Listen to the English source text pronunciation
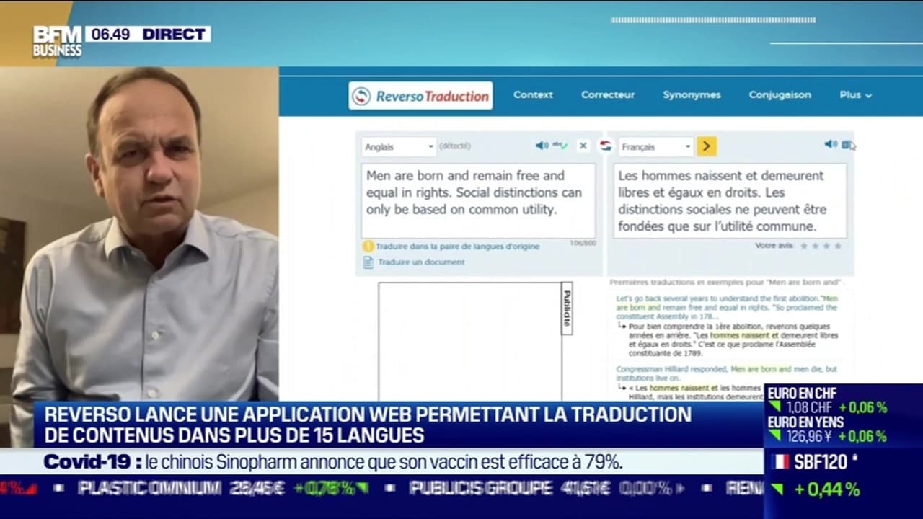The height and width of the screenshot is (519, 923). [x=542, y=146]
